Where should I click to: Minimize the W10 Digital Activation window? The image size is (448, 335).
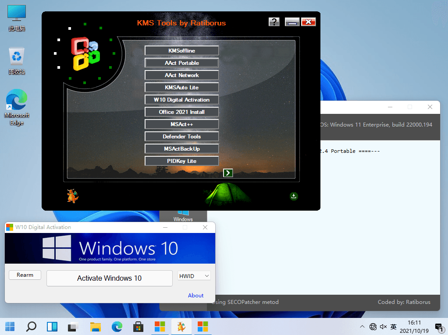click(165, 227)
